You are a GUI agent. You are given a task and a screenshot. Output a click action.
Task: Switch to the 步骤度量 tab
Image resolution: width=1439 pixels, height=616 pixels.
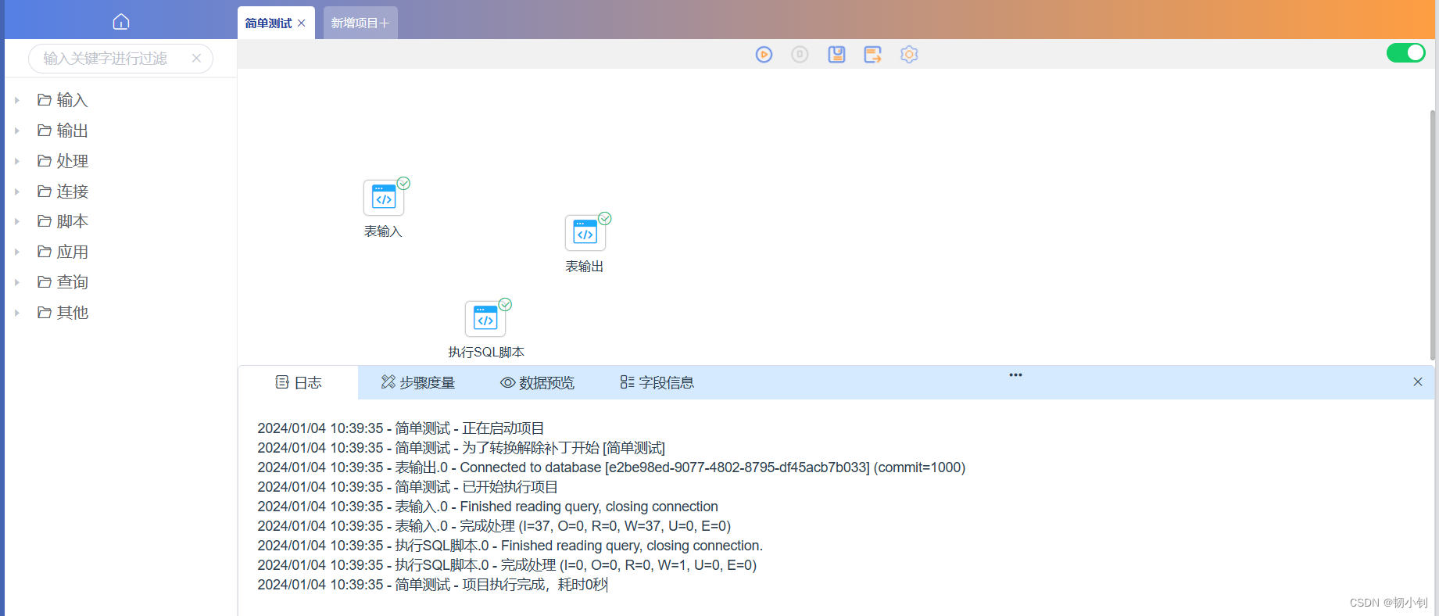point(418,382)
